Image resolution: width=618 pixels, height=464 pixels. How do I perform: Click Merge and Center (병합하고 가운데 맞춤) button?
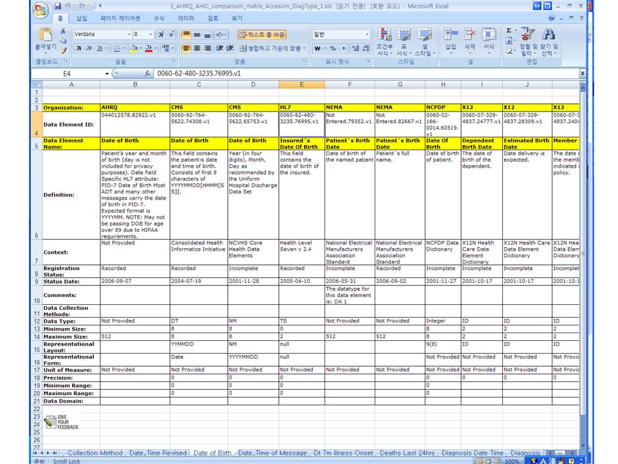pyautogui.click(x=270, y=48)
